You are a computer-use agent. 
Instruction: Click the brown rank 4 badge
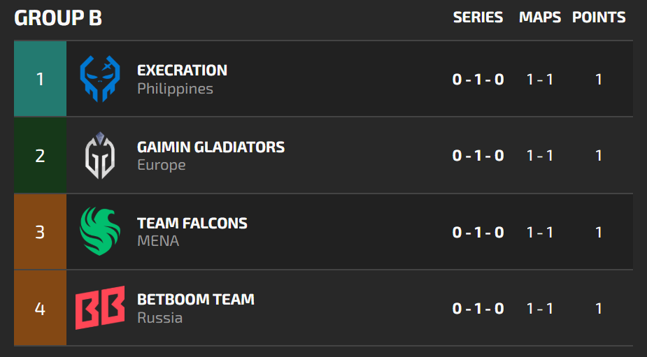point(40,307)
